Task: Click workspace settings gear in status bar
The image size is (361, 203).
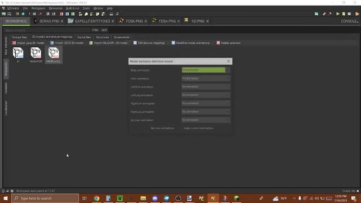Action: point(12,191)
